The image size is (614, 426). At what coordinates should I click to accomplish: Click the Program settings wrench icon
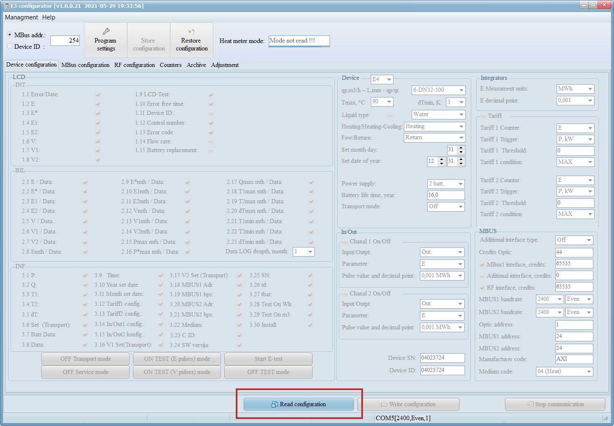106,31
